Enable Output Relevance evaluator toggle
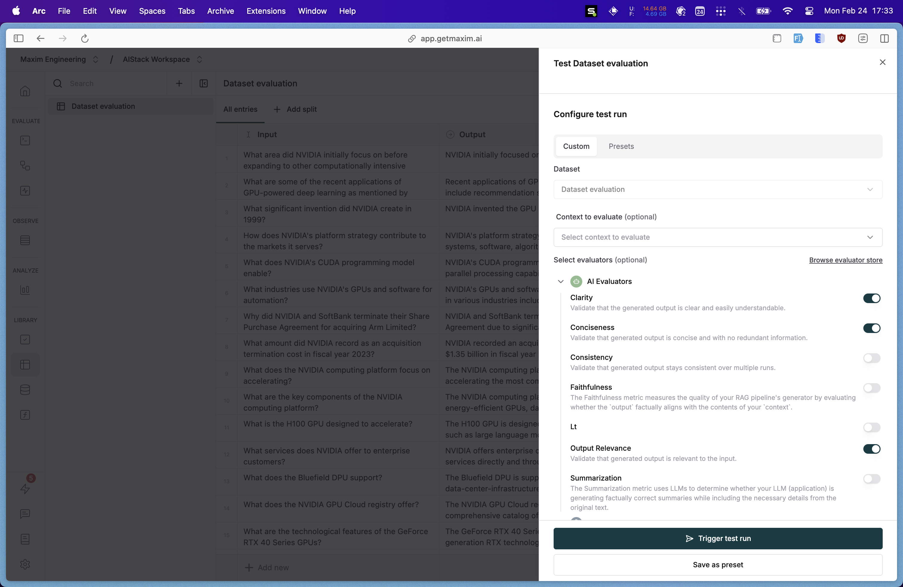 872,449
